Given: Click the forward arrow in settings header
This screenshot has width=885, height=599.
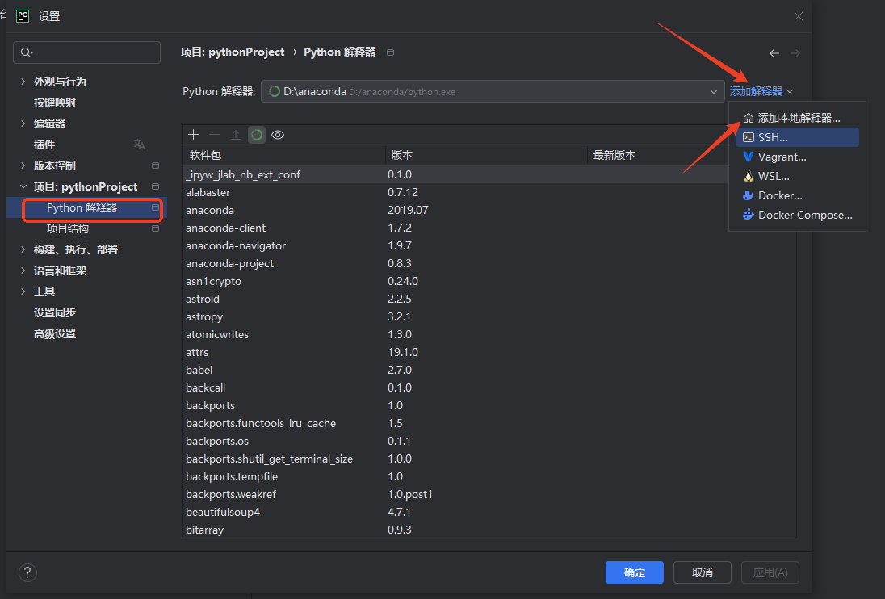Looking at the screenshot, I should coord(795,53).
